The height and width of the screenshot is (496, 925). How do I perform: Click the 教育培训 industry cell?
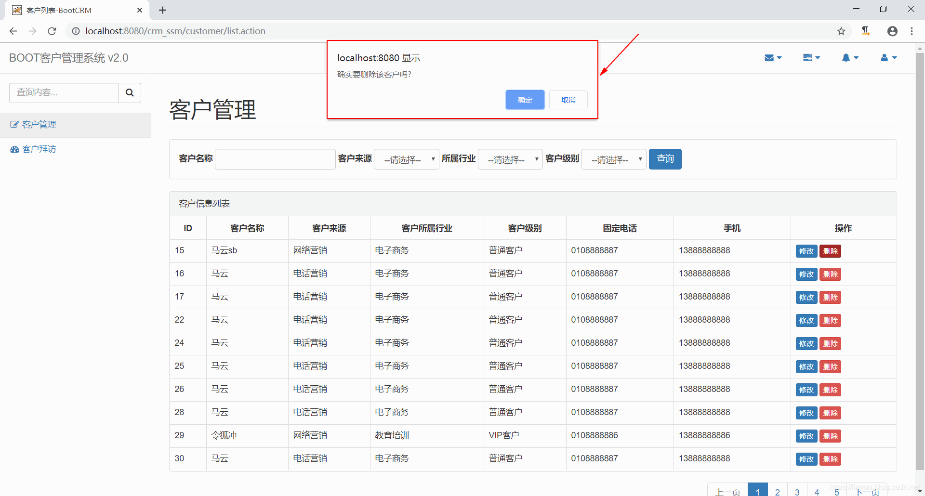coord(427,436)
